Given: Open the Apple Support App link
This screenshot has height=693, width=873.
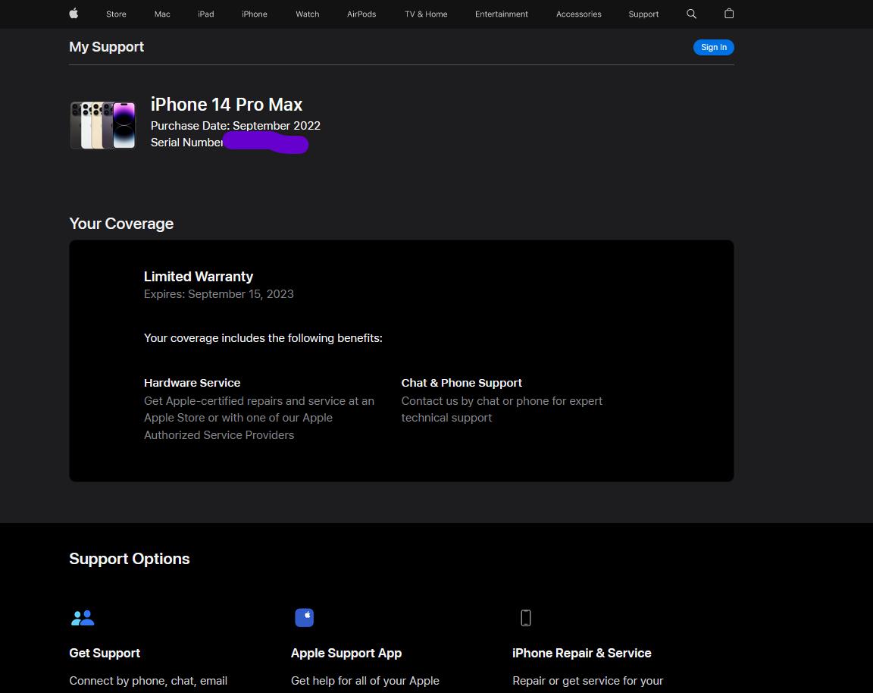Looking at the screenshot, I should pyautogui.click(x=346, y=653).
